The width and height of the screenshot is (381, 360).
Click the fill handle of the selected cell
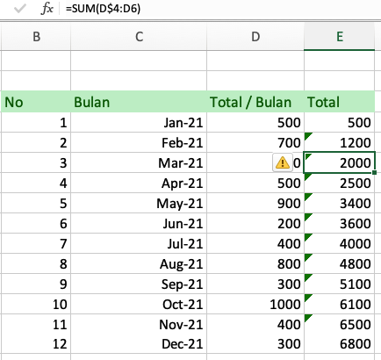pyautogui.click(x=375, y=173)
